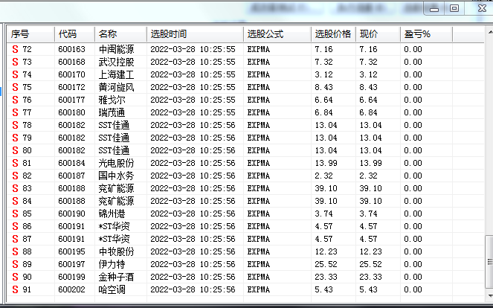
Task: Select the S marker beside sequence 87
Action: pyautogui.click(x=15, y=239)
